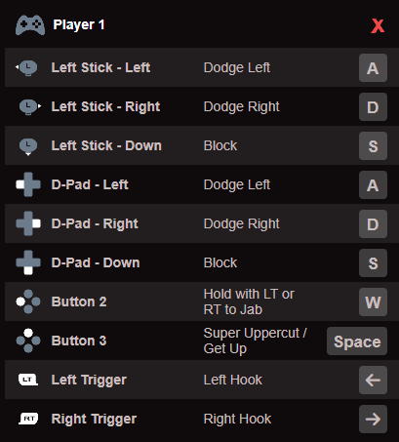Image resolution: width=399 pixels, height=442 pixels.
Task: Click the Left Stick - Right joystick icon
Action: click(29, 106)
